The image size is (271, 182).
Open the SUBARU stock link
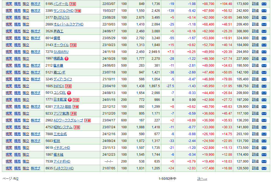(61, 52)
